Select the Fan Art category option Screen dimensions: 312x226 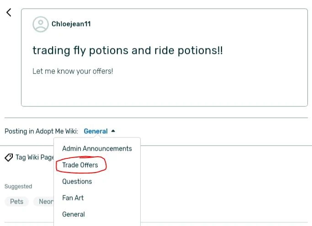click(73, 198)
